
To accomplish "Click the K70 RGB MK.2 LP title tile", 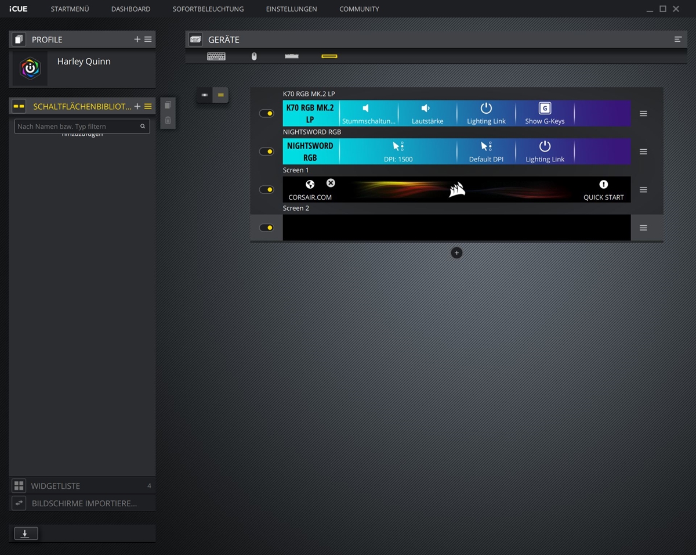I will tap(311, 113).
